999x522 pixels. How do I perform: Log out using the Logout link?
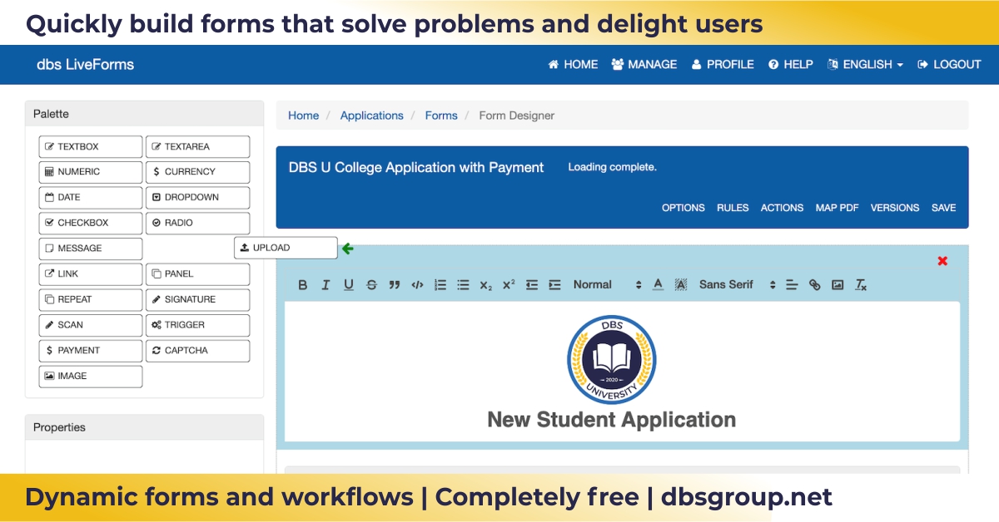pyautogui.click(x=949, y=64)
